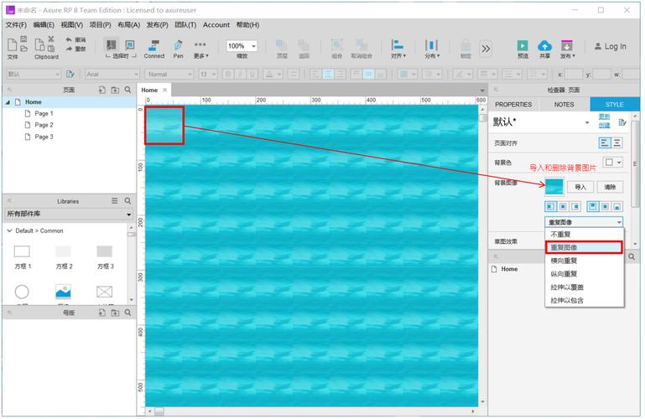Open the 背景色 background color swatch
The height and width of the screenshot is (419, 645).
click(612, 163)
